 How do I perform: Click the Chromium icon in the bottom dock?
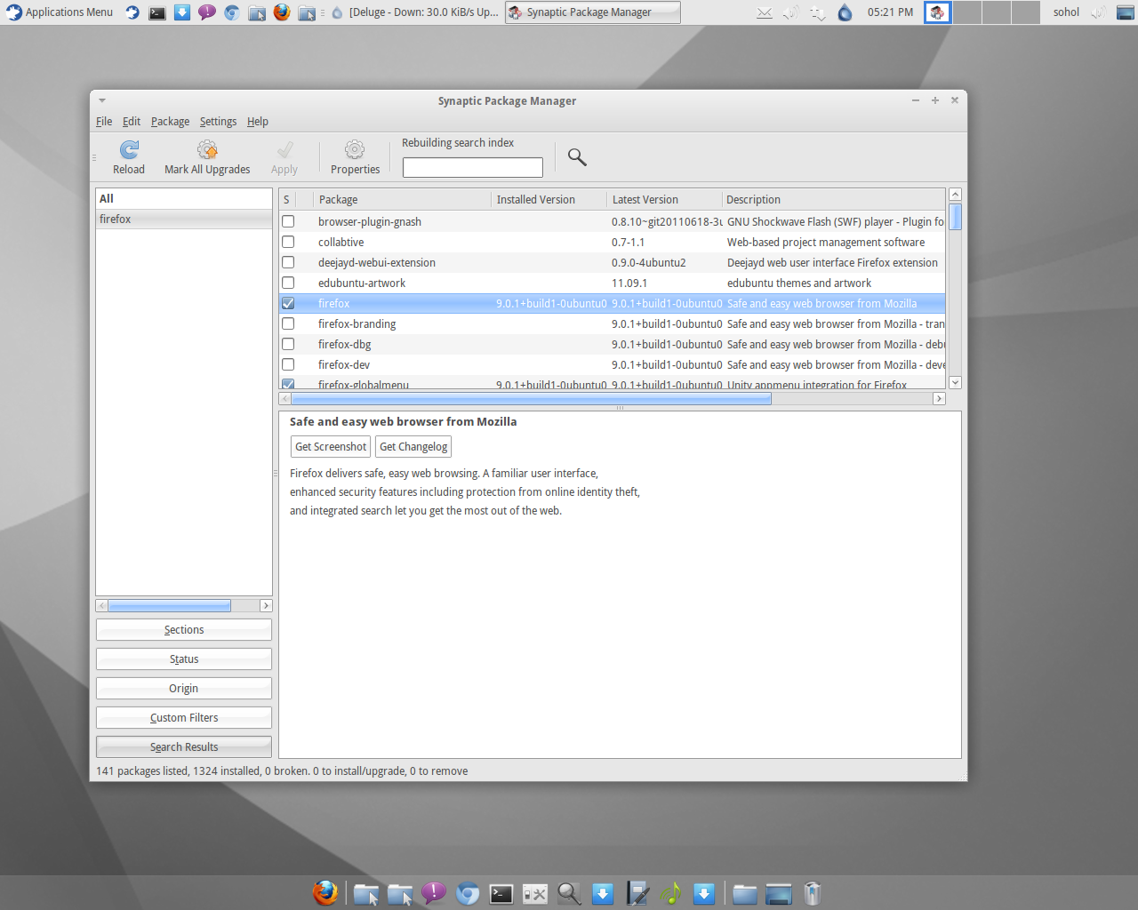468,893
